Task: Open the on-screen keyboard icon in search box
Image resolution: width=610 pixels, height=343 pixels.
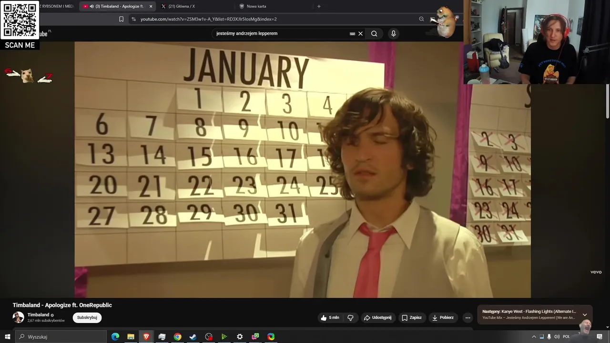Action: 352,33
